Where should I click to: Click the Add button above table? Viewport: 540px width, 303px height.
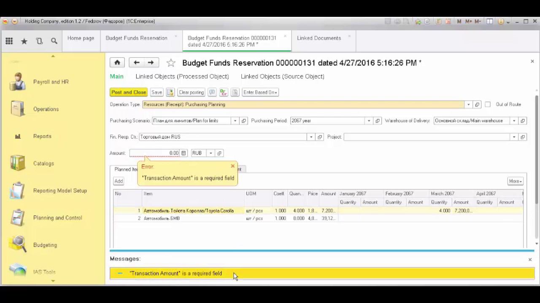(119, 181)
